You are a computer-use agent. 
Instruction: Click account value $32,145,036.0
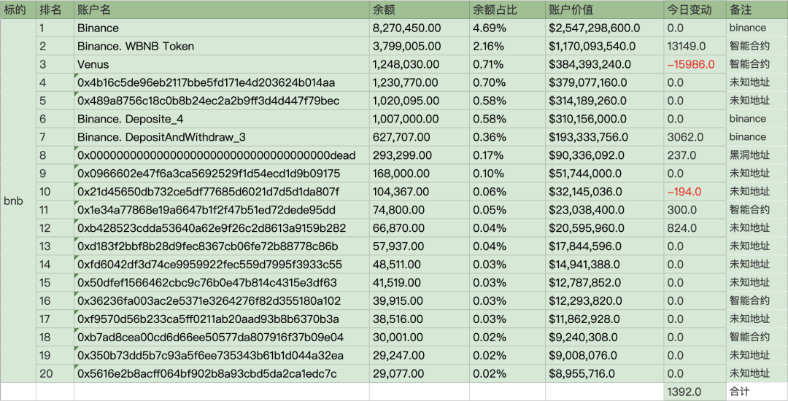[604, 192]
